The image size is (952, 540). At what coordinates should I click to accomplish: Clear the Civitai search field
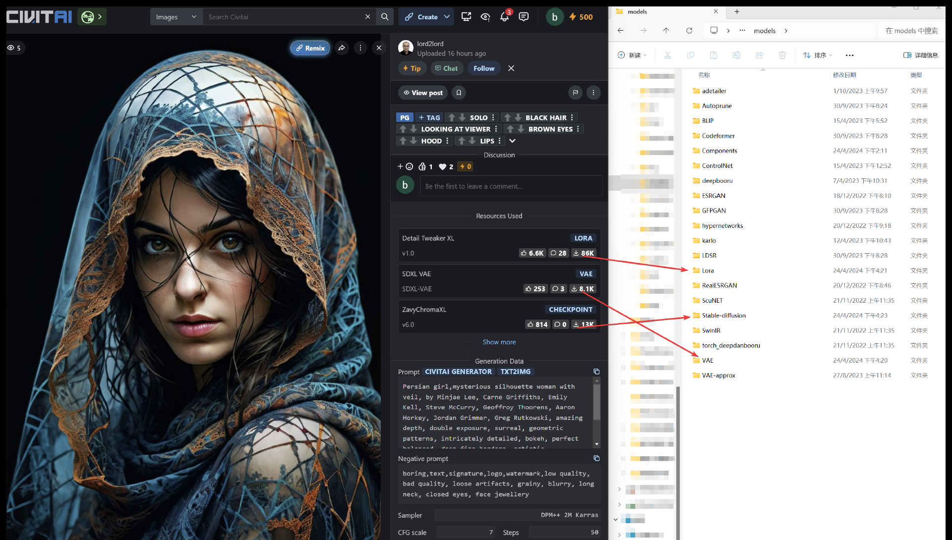point(367,17)
